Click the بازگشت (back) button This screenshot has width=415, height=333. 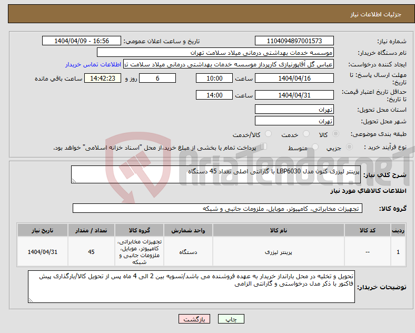coord(194,319)
